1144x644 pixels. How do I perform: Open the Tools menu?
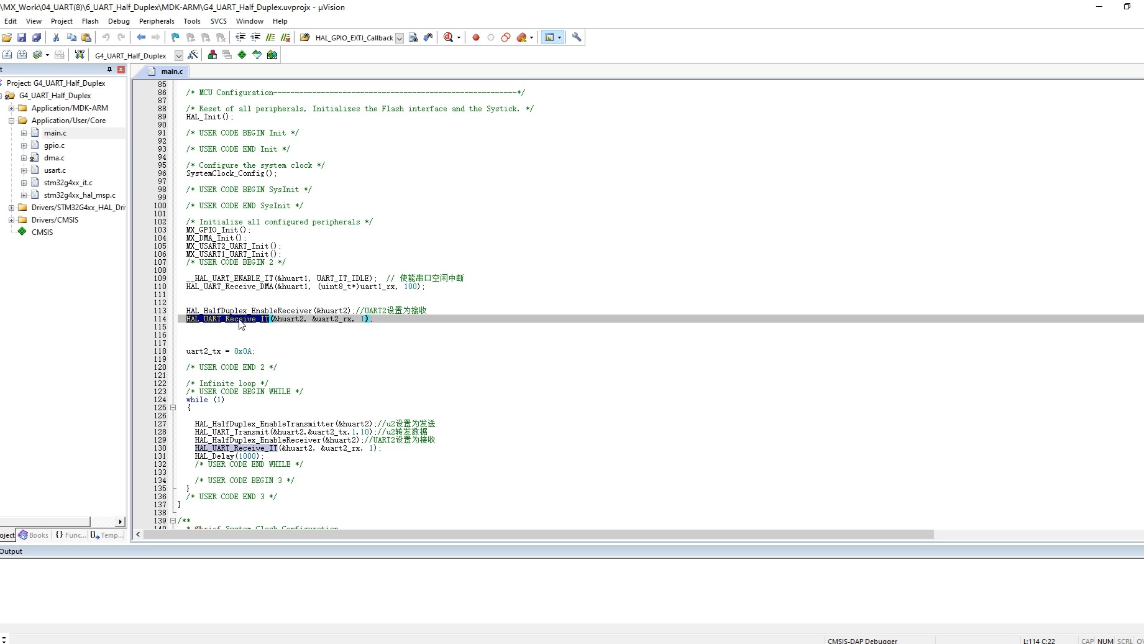192,21
